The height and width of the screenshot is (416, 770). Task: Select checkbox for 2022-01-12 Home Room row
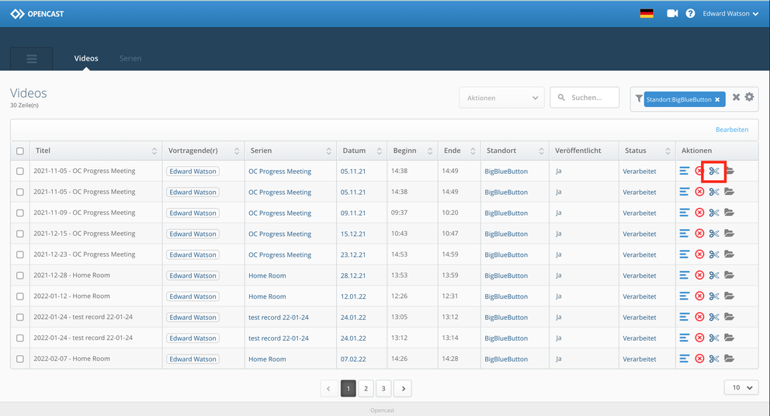pyautogui.click(x=20, y=296)
